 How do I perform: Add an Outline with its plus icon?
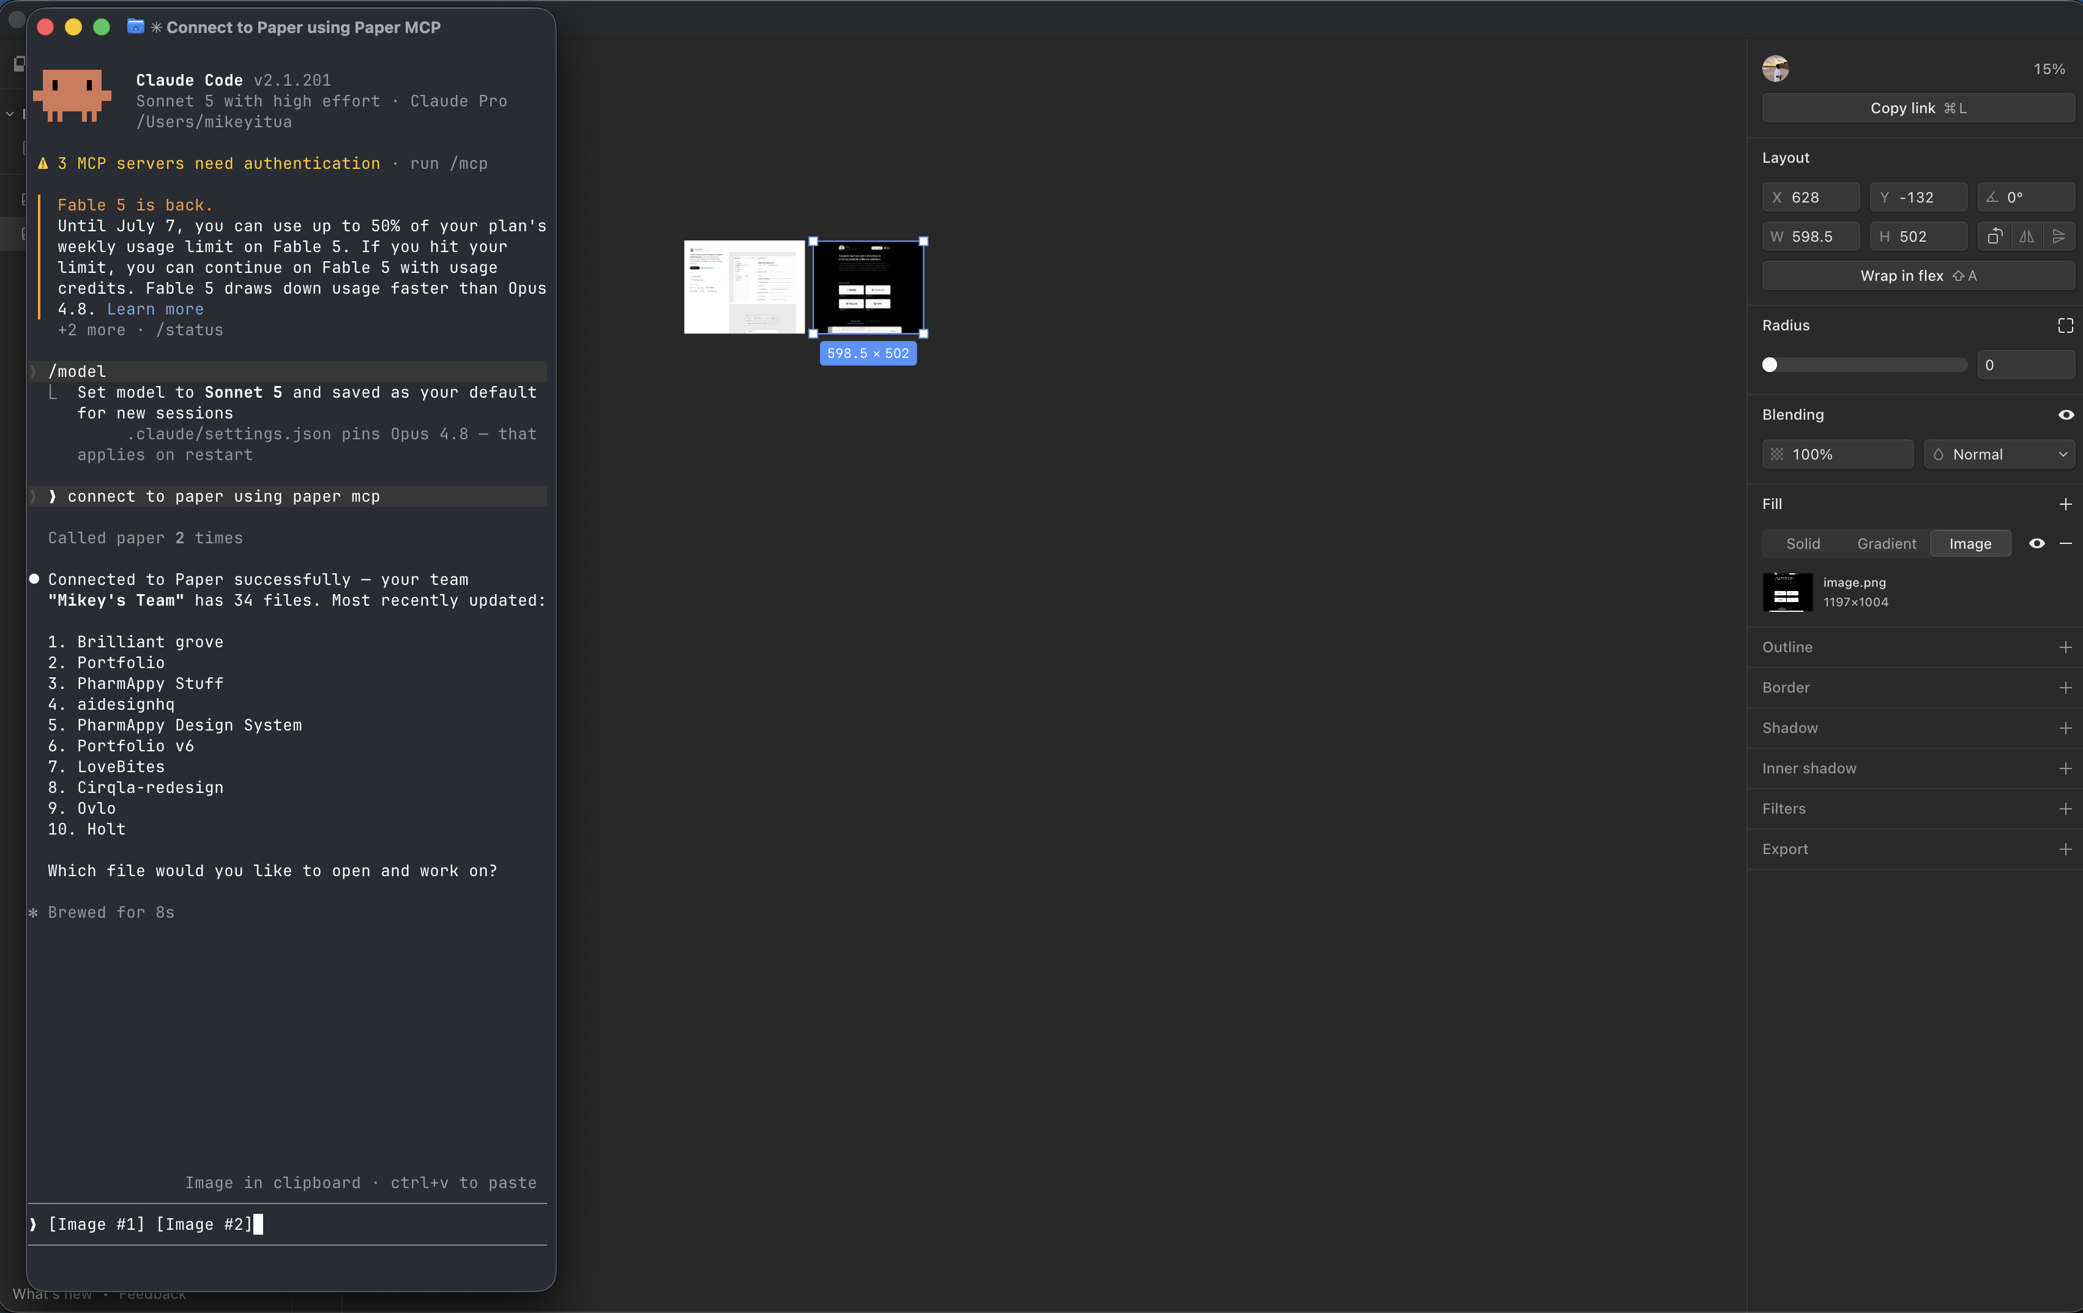2065,647
